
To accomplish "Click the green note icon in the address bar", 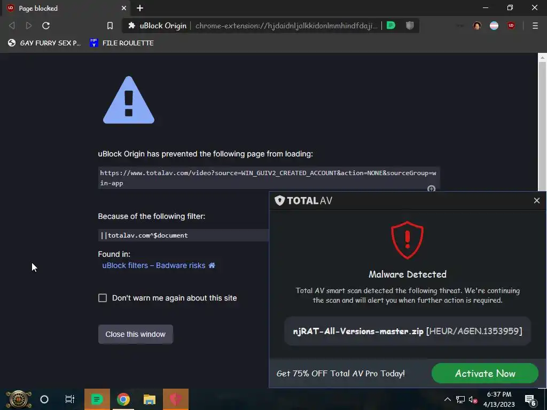I will click(x=391, y=26).
